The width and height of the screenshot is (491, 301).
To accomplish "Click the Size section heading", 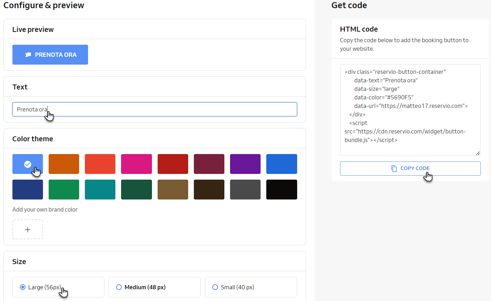I will [19, 262].
